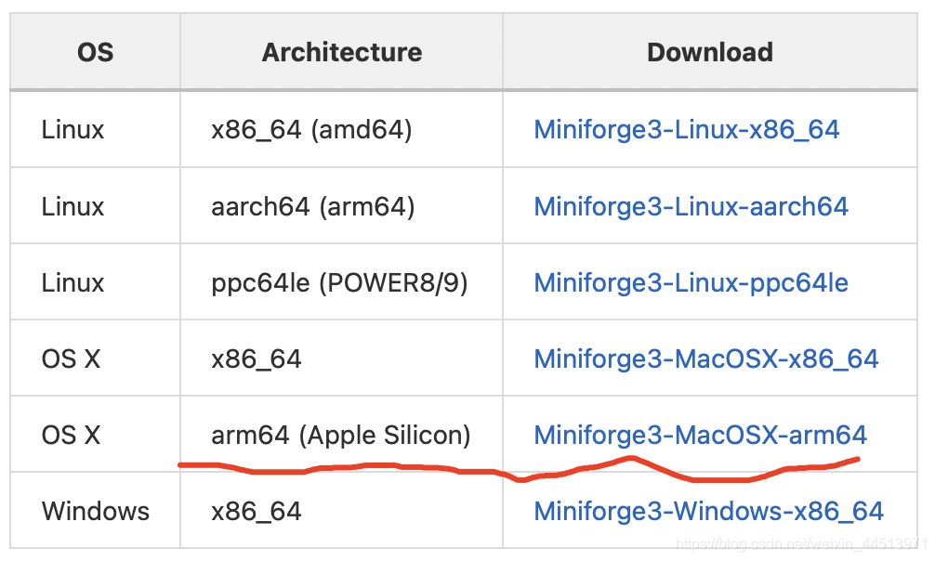Click the OS column header
935x561 pixels.
tap(96, 52)
